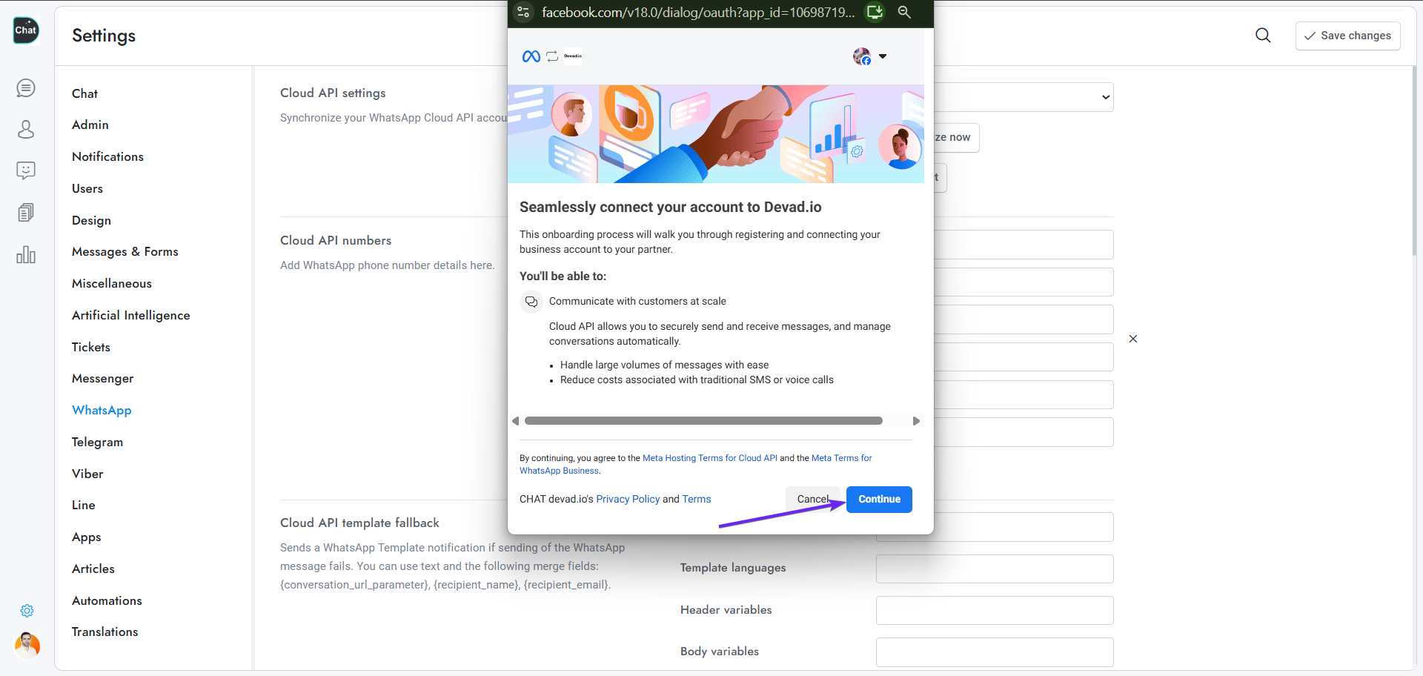The height and width of the screenshot is (676, 1423).
Task: Click the zoom magnifier in popup address bar
Action: tap(904, 12)
